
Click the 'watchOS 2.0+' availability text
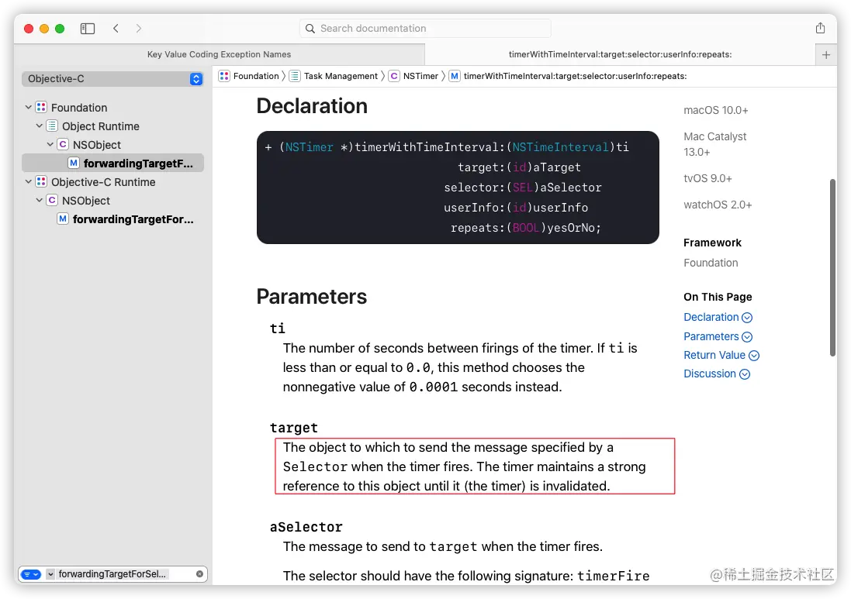tap(718, 205)
